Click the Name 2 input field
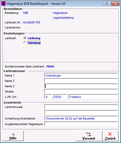Image resolution: width=121 pixels, height=143 pixels. coord(81,81)
